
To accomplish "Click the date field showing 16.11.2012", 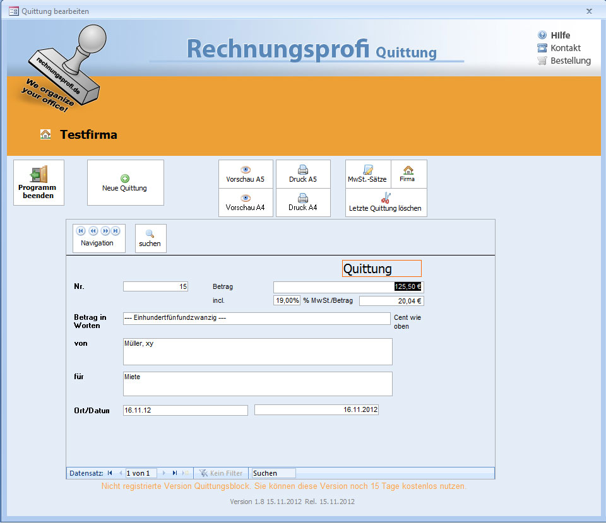I will click(x=316, y=410).
